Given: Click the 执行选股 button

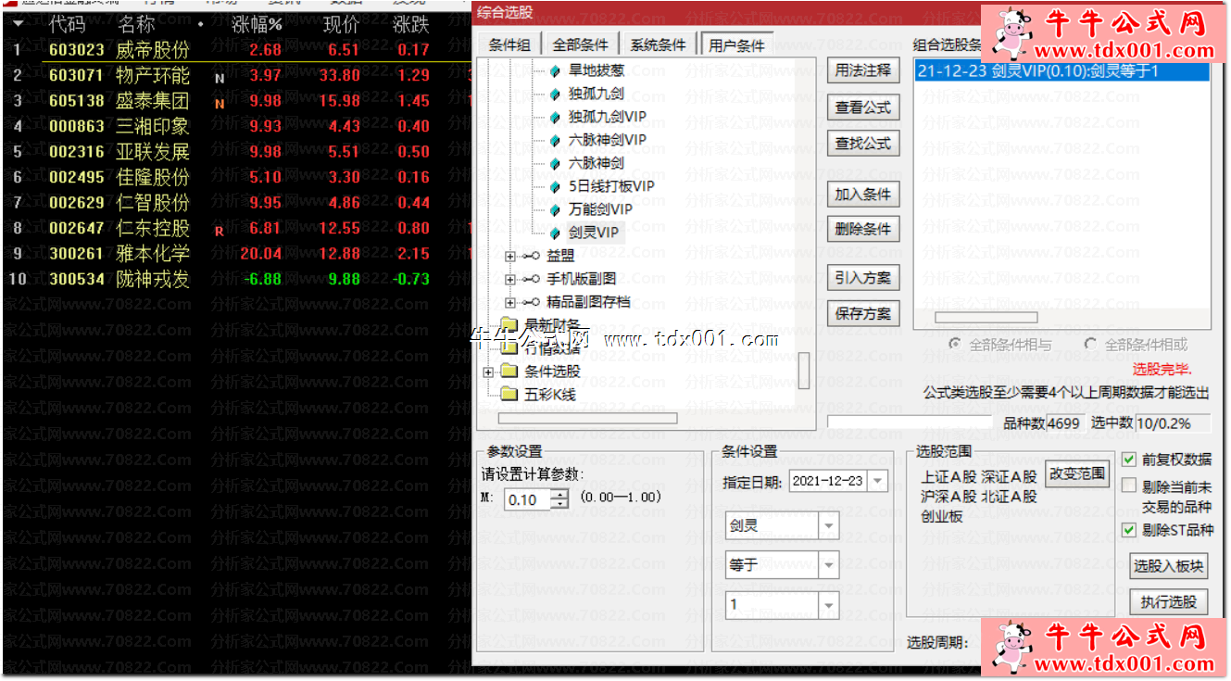Looking at the screenshot, I should (1169, 602).
